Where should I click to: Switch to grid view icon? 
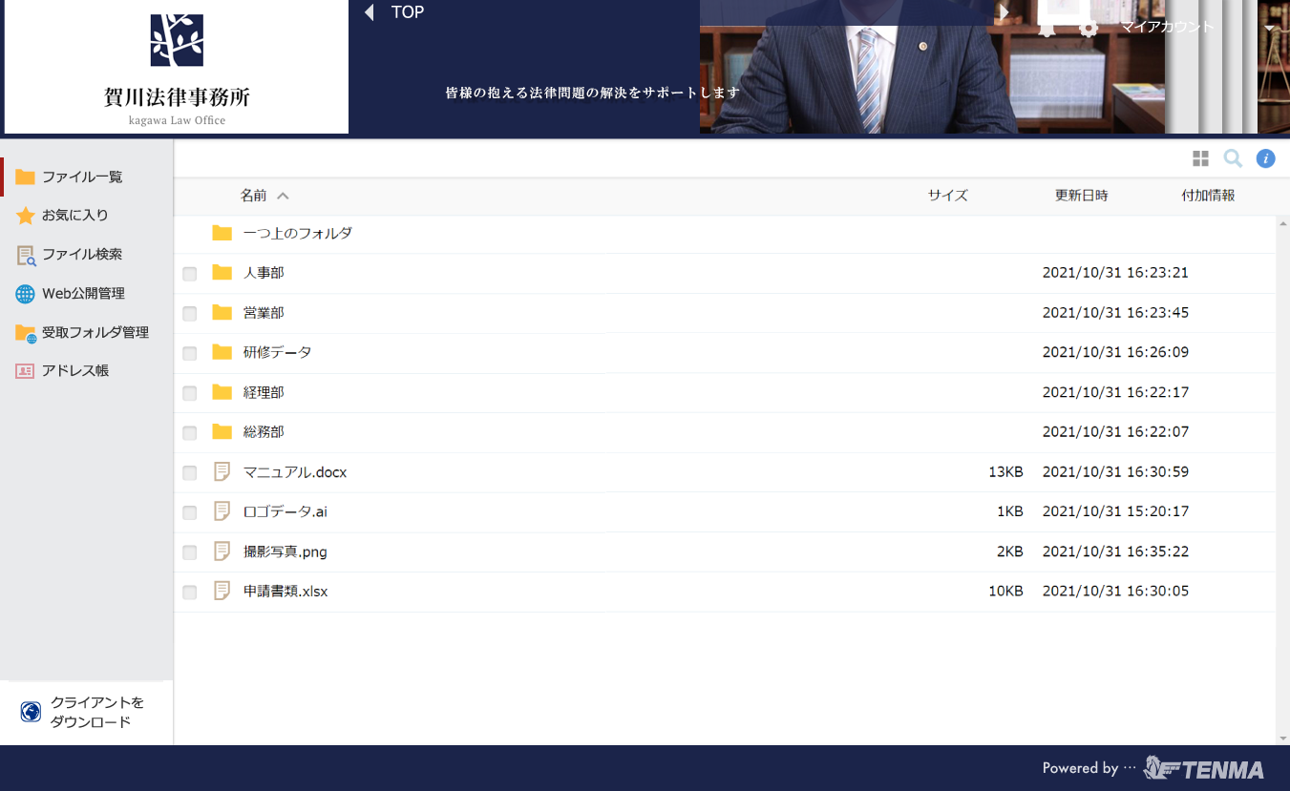(1200, 158)
